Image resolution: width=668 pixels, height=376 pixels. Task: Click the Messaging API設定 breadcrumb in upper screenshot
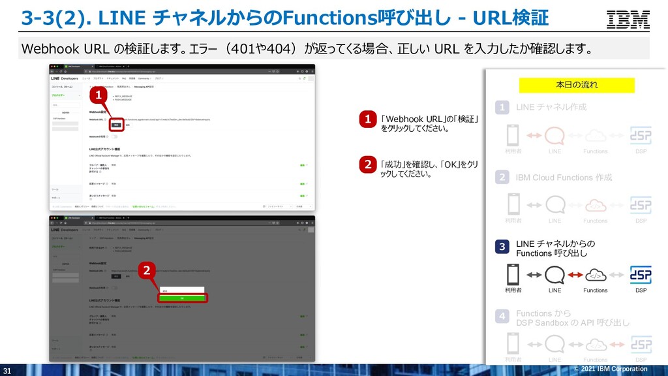click(144, 87)
